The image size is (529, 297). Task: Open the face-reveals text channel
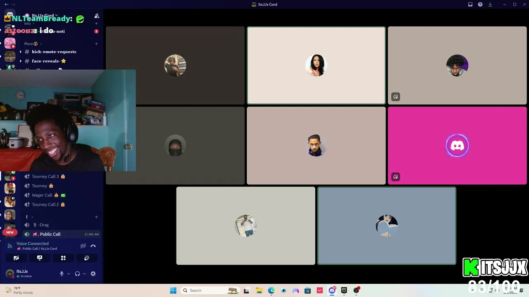coord(61,61)
